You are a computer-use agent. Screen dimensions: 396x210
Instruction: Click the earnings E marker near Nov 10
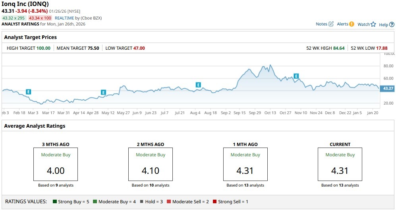coord(296,76)
